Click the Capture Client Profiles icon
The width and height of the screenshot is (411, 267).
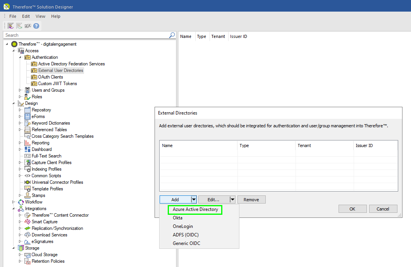click(28, 163)
